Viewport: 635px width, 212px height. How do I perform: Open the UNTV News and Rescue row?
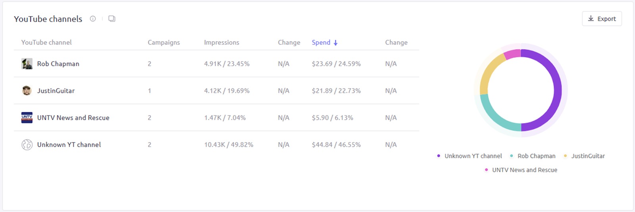(x=73, y=118)
